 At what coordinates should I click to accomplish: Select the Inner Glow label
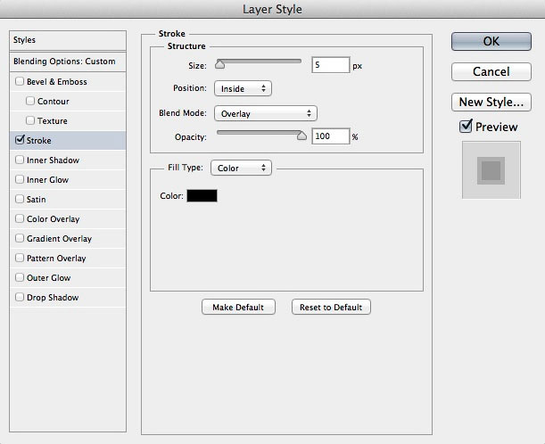(47, 179)
